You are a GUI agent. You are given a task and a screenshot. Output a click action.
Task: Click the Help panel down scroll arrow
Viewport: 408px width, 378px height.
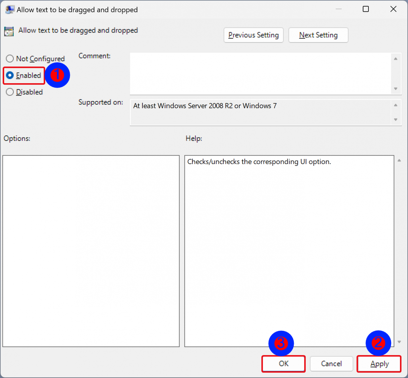pyautogui.click(x=399, y=341)
